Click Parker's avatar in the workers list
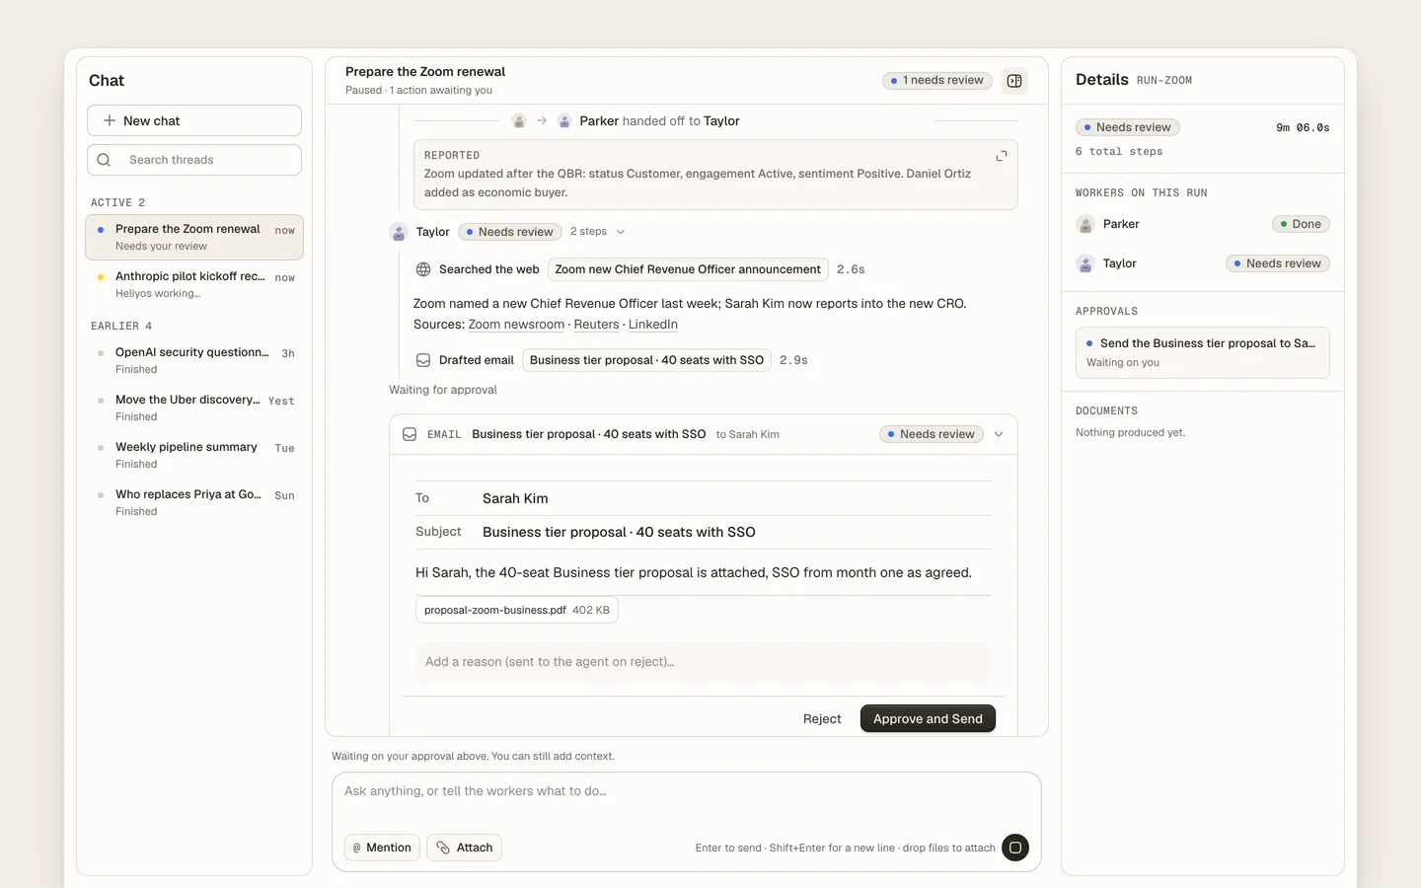Screen dimensions: 1421x888 click(1085, 224)
